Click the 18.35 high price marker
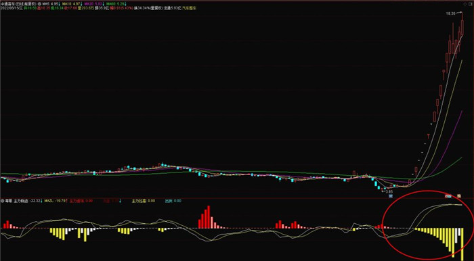The image size is (474, 261). (x=450, y=14)
